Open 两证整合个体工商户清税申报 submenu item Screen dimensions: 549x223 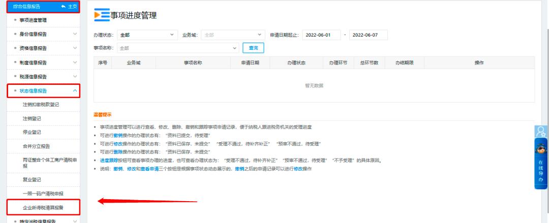(x=50, y=163)
